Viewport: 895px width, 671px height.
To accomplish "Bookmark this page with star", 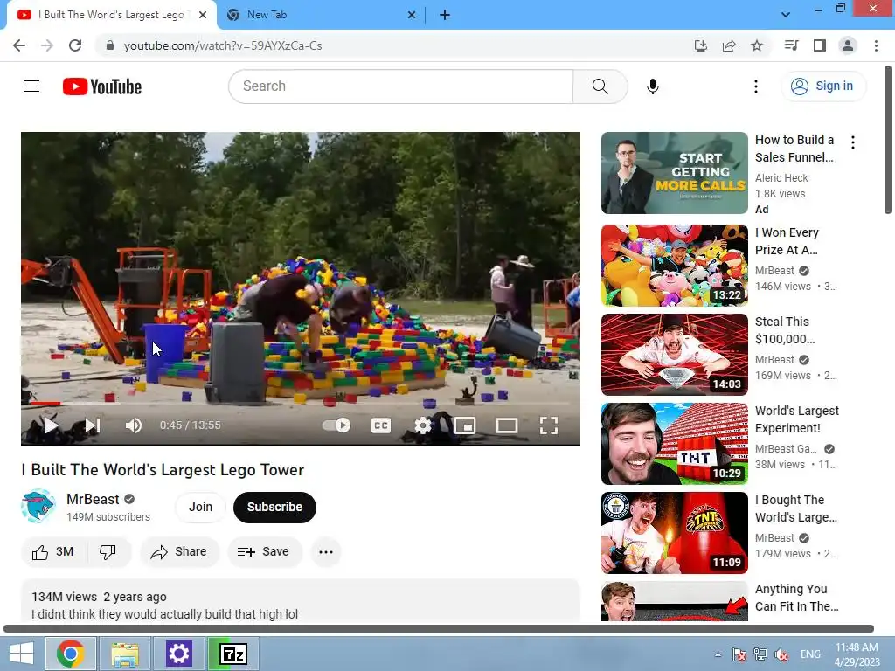I will [757, 45].
